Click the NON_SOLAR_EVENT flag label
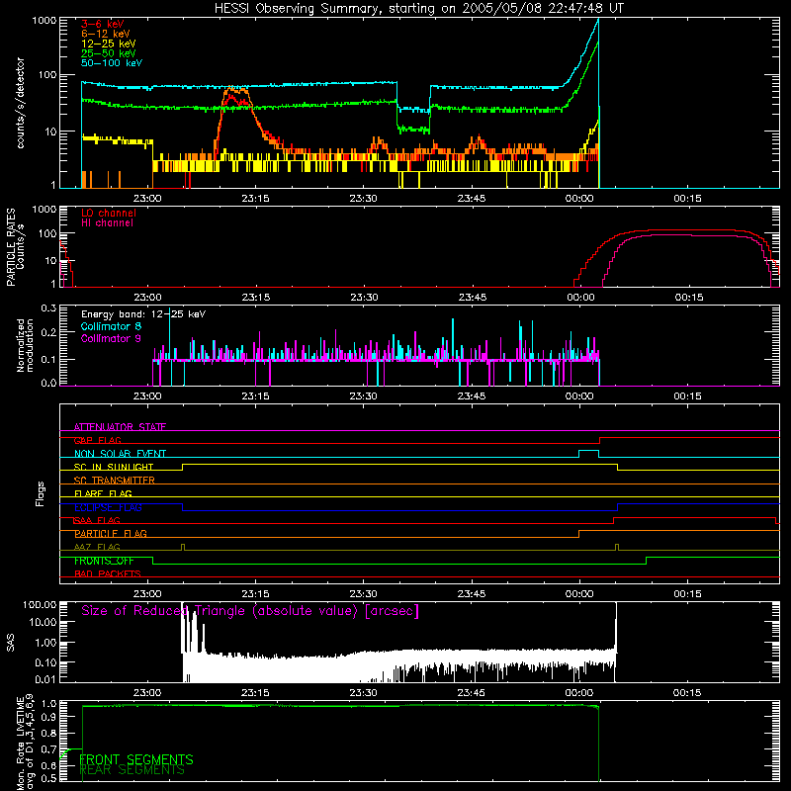 pos(120,454)
